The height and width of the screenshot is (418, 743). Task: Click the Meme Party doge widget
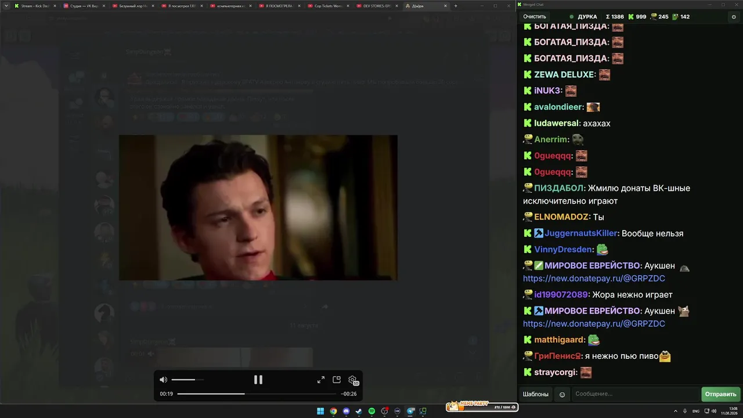482,406
